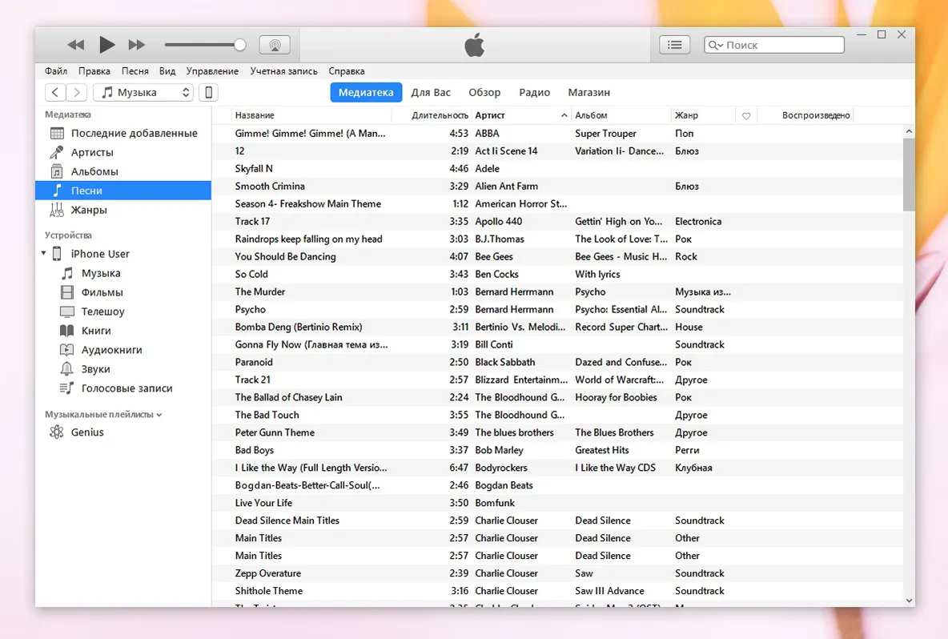The image size is (948, 639).
Task: Click the Поиск search field
Action: point(774,45)
